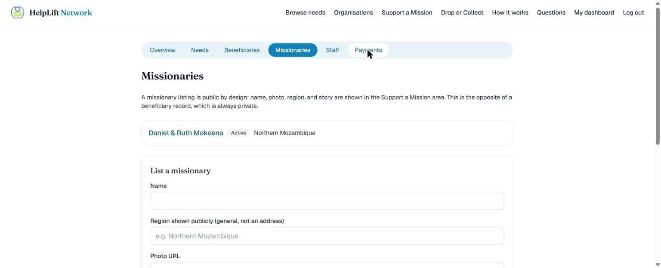
Task: Select the Missionaries tab
Action: click(293, 50)
